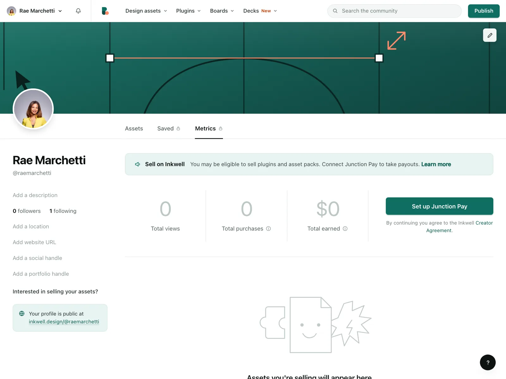The height and width of the screenshot is (379, 506).
Task: Switch to the Assets tab
Action: pyautogui.click(x=134, y=129)
